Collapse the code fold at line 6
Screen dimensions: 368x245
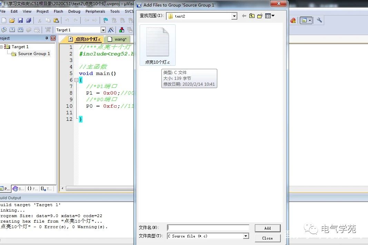pyautogui.click(x=76, y=80)
